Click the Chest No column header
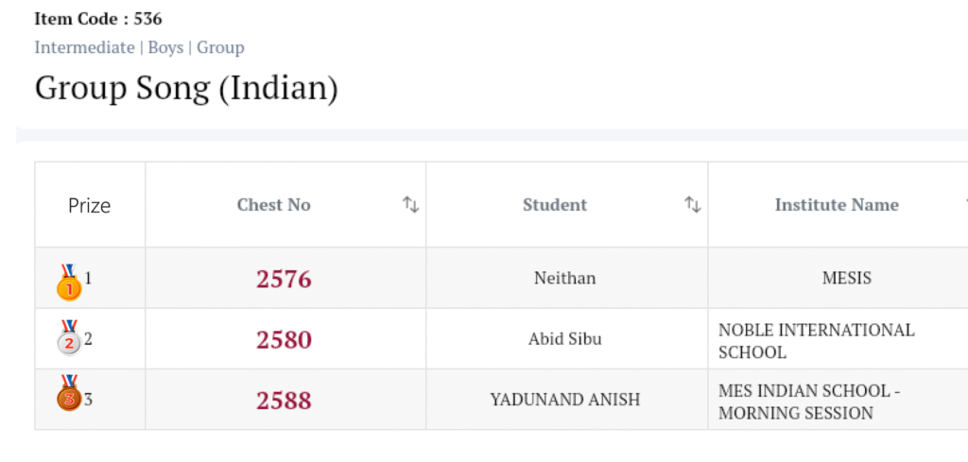The image size is (968, 462). tap(273, 205)
